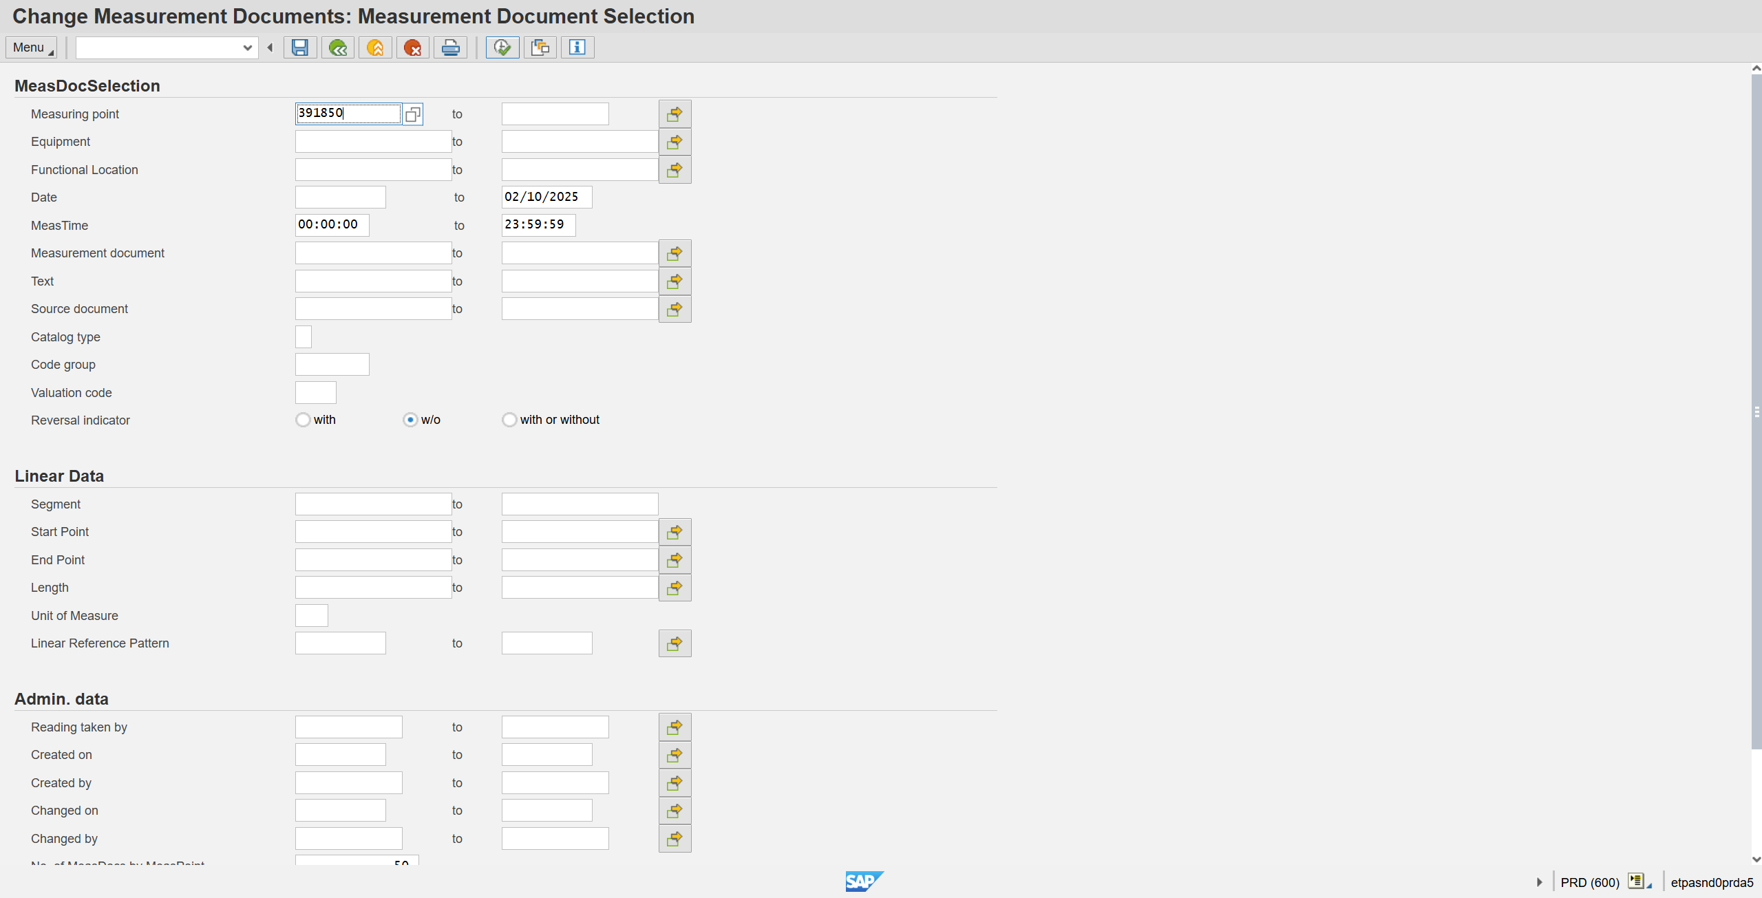Click the Reading taken by from field
Image resolution: width=1762 pixels, height=898 pixels.
point(349,727)
